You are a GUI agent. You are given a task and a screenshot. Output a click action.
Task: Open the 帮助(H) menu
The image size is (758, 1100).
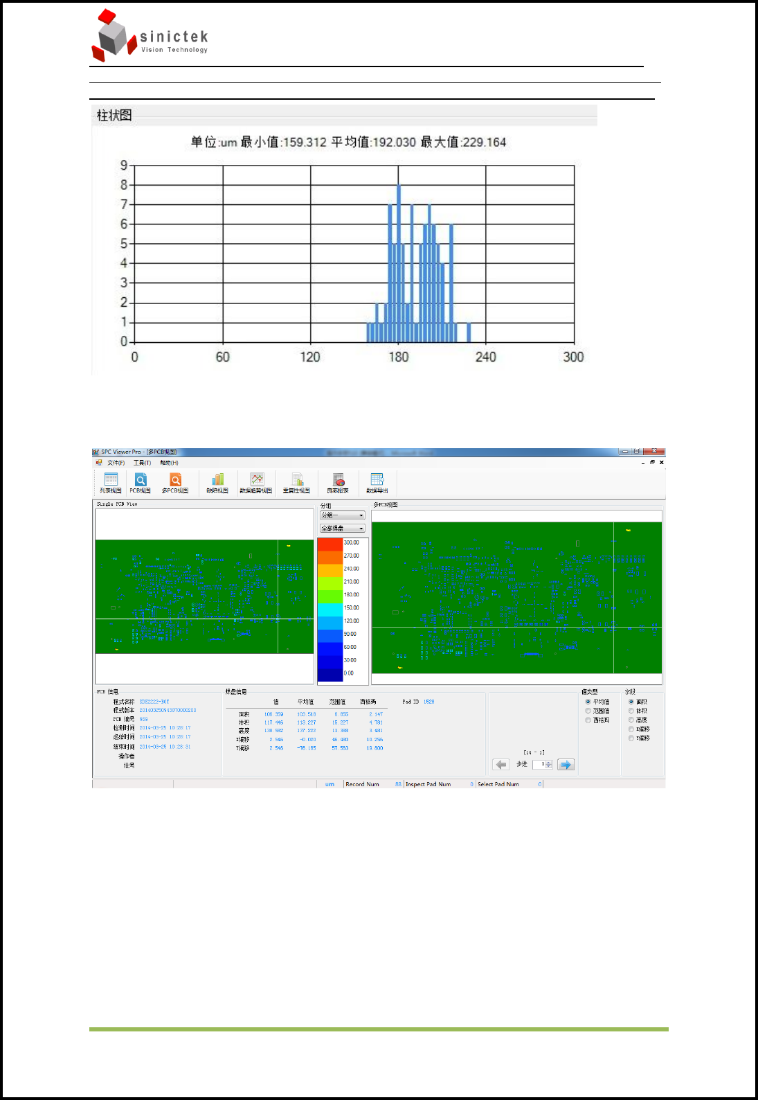[169, 463]
